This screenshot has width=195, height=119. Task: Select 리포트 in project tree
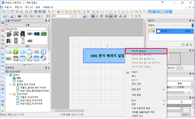(20, 81)
